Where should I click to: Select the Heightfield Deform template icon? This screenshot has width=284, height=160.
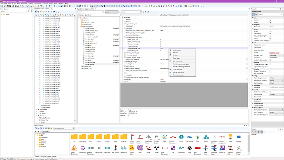[214, 137]
